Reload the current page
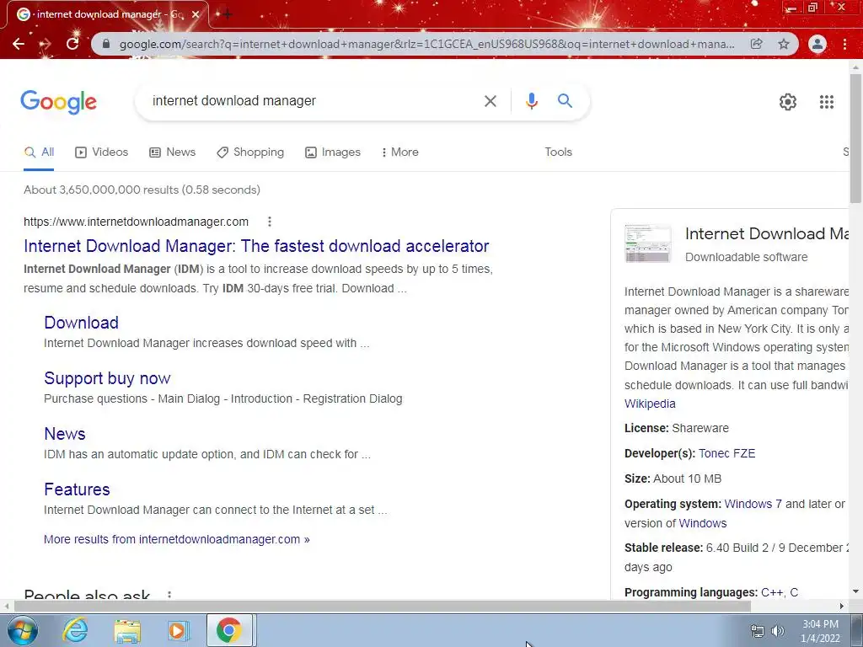 coord(72,44)
